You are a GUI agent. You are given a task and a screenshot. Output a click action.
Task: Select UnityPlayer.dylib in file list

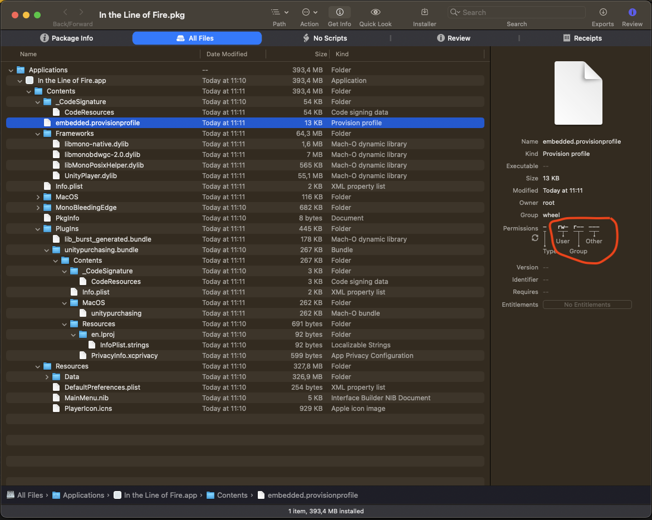click(x=90, y=176)
